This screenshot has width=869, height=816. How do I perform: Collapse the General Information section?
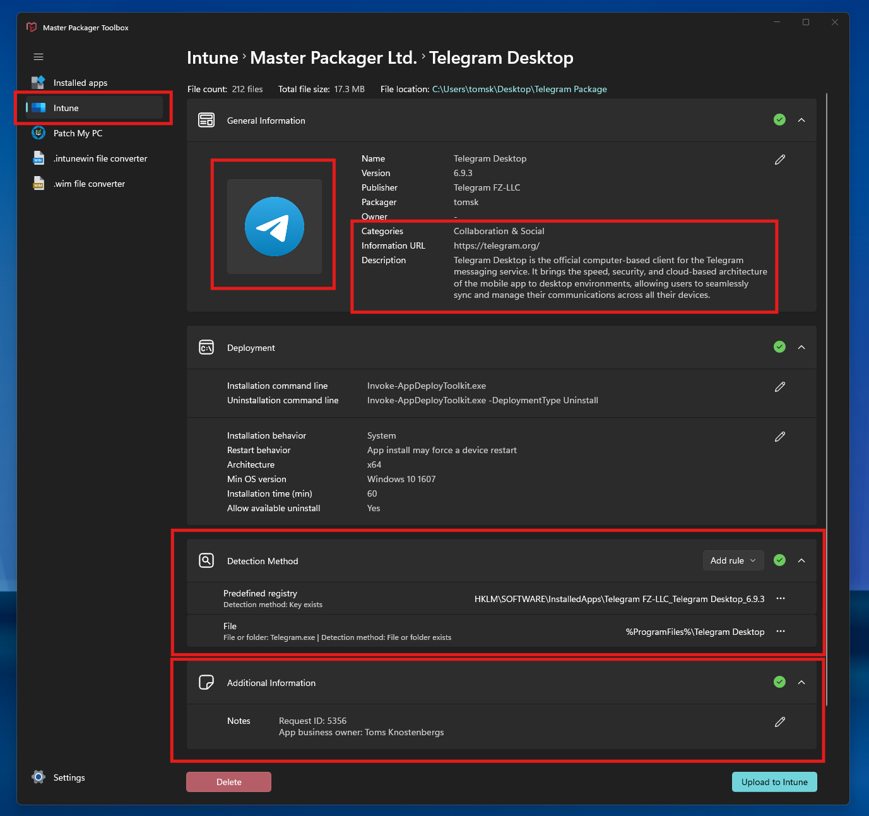click(x=801, y=120)
